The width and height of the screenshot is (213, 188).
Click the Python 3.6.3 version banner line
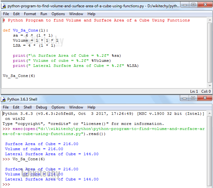[x=103, y=114]
